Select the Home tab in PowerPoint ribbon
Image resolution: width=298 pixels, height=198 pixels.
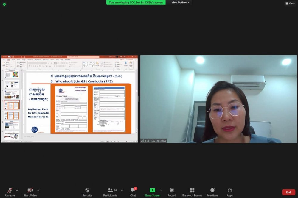click(9, 59)
